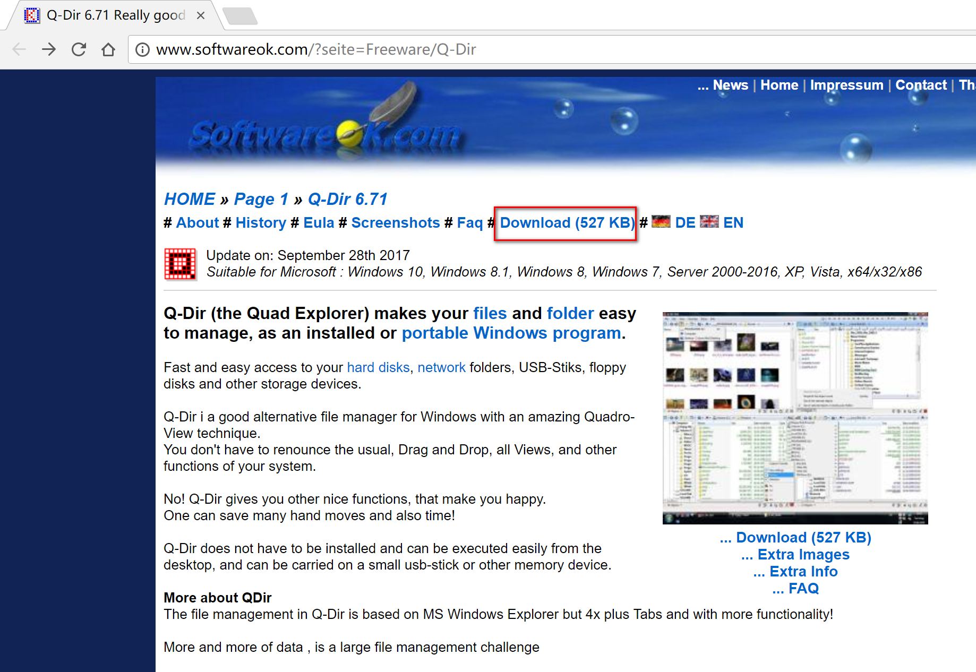Go to browser home via house icon

tap(108, 49)
